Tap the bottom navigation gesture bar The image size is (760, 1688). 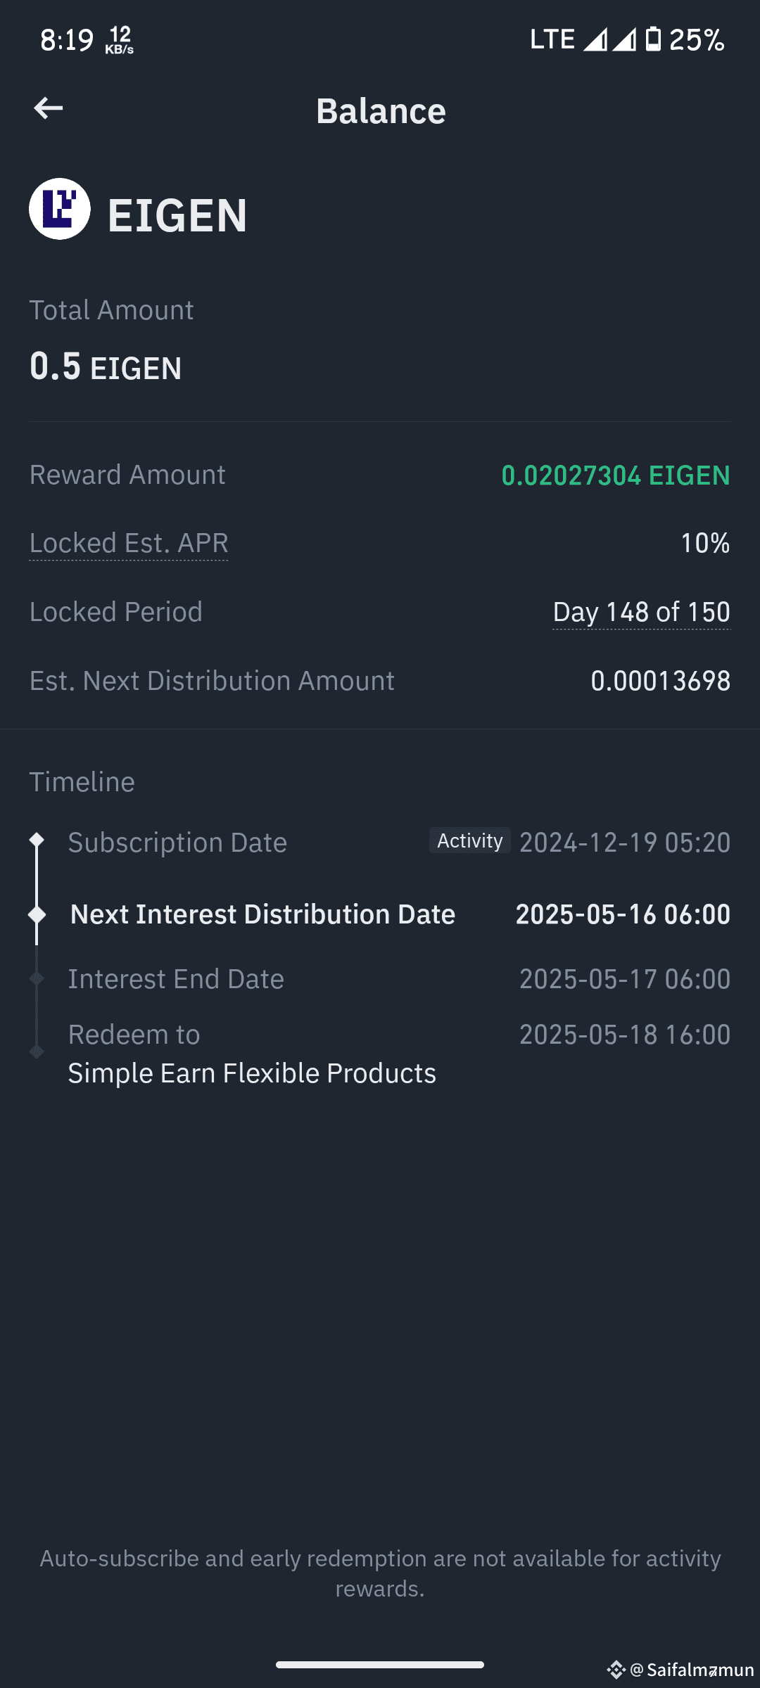click(380, 1665)
